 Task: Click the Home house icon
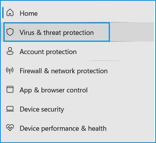point(10,13)
